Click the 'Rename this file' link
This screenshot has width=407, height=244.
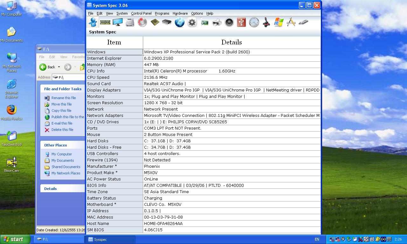point(64,98)
